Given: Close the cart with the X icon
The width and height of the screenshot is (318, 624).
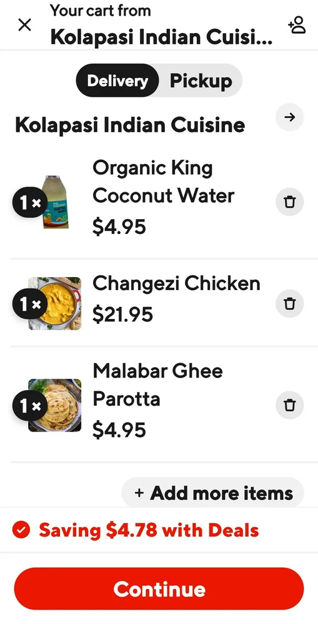Looking at the screenshot, I should coord(25,25).
